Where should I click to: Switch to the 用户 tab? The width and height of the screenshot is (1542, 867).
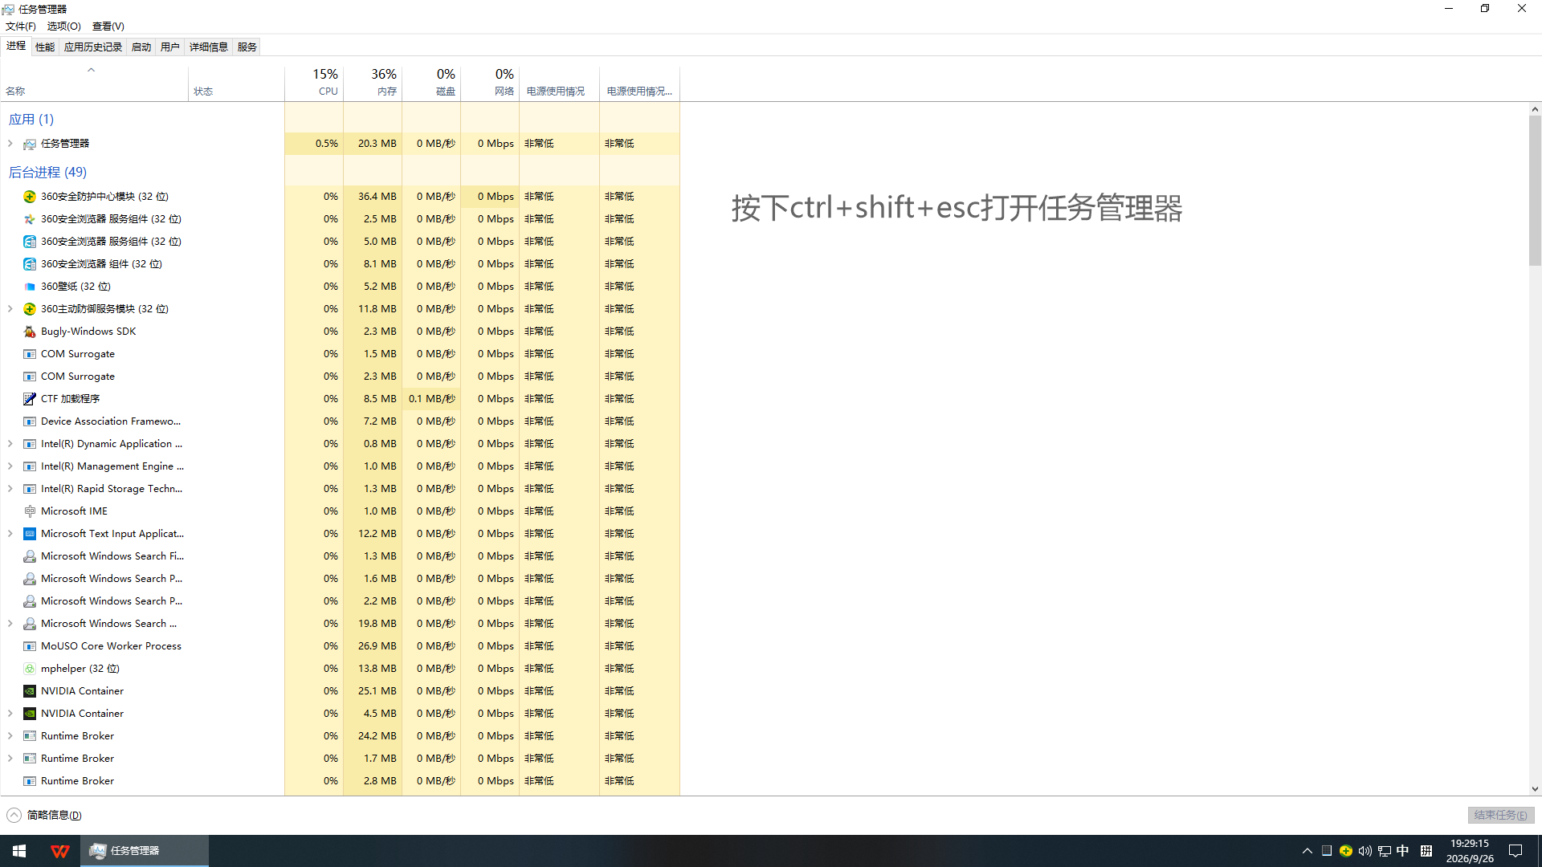click(170, 47)
